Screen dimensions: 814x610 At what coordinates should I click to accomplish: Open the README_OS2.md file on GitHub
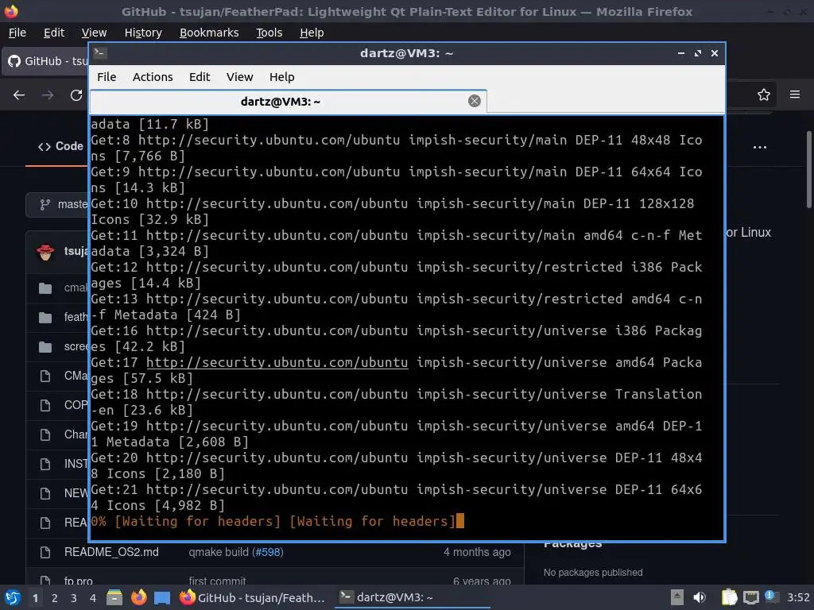(x=111, y=552)
